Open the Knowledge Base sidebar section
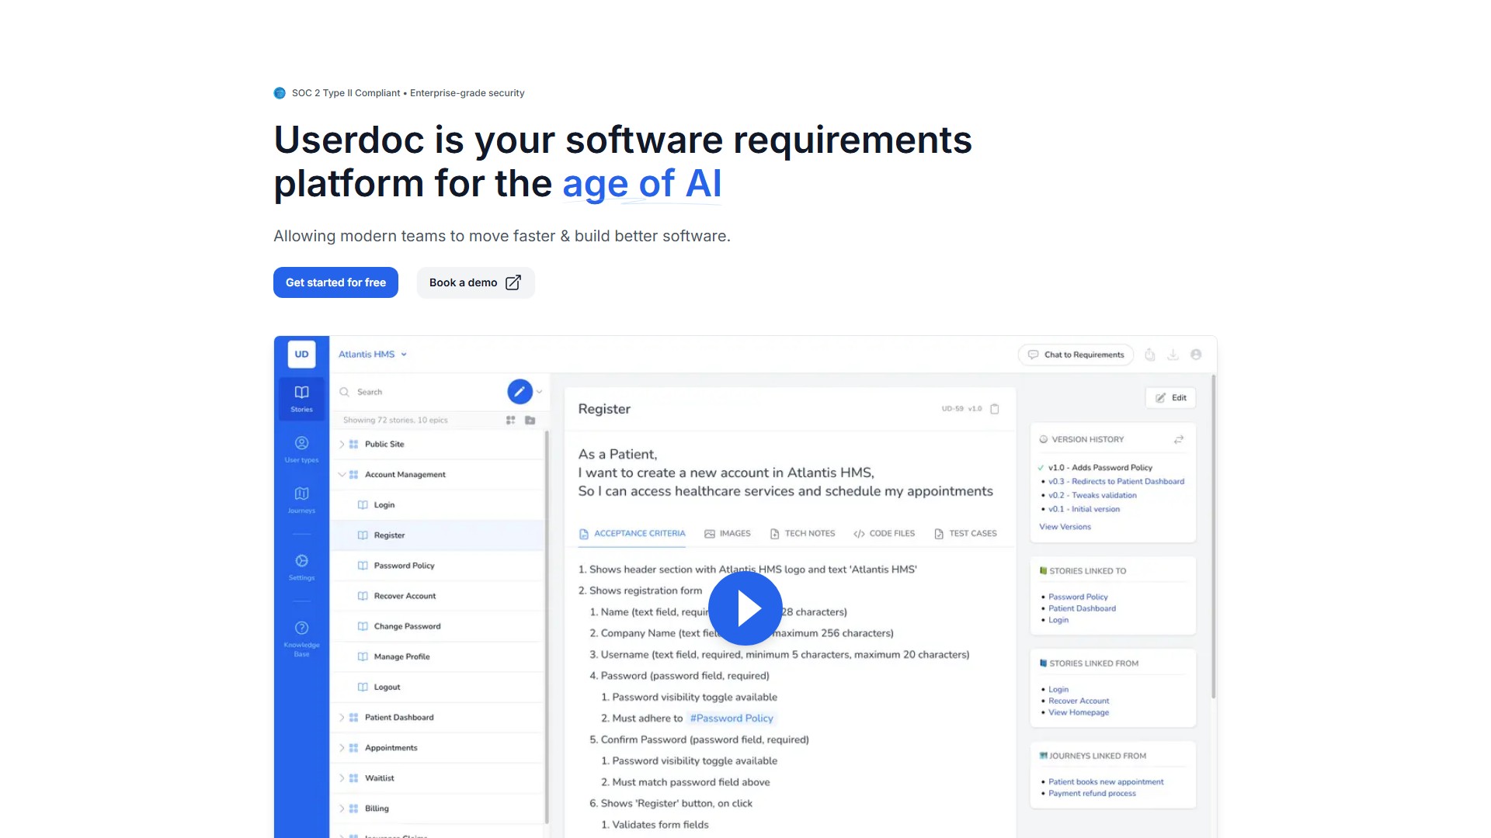The image size is (1491, 838). coord(301,635)
